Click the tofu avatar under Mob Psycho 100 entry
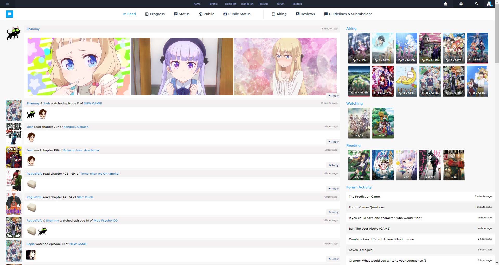 pos(31,231)
